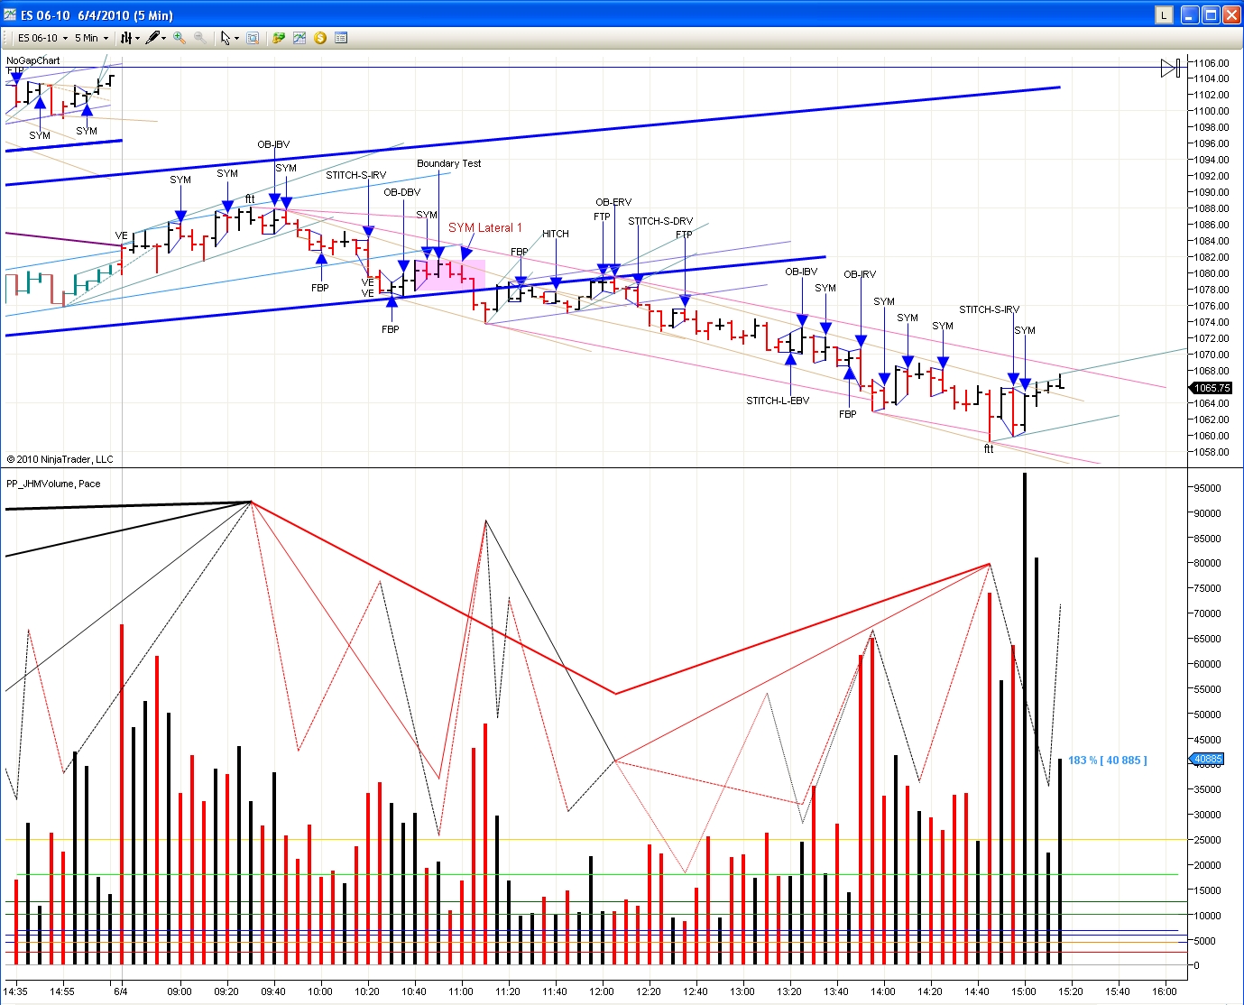1244x1005 pixels.
Task: Click the "STITCH-L-EBV" annotation
Action: [778, 401]
